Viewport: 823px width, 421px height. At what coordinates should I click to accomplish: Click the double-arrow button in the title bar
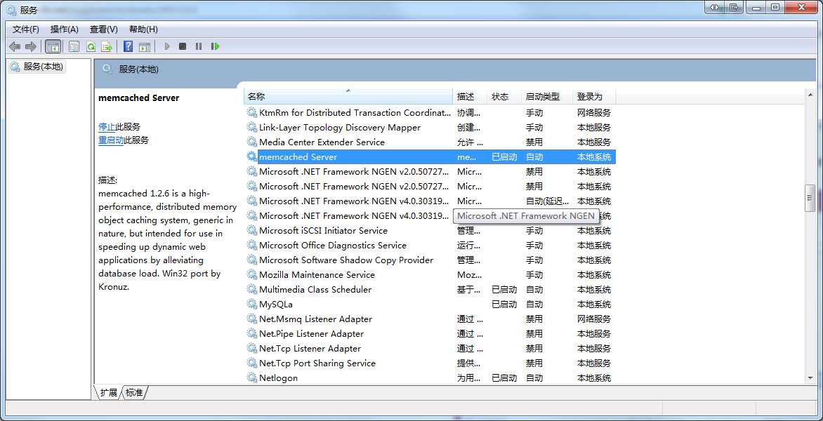coord(714,7)
